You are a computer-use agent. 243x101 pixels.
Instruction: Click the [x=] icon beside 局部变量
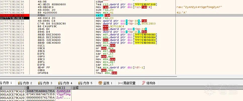(120, 83)
